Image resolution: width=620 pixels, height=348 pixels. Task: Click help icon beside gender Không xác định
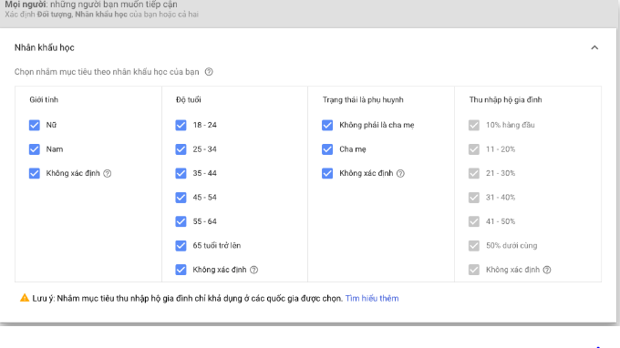point(108,173)
